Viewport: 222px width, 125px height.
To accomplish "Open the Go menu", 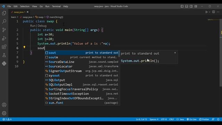I will coord(41,6).
